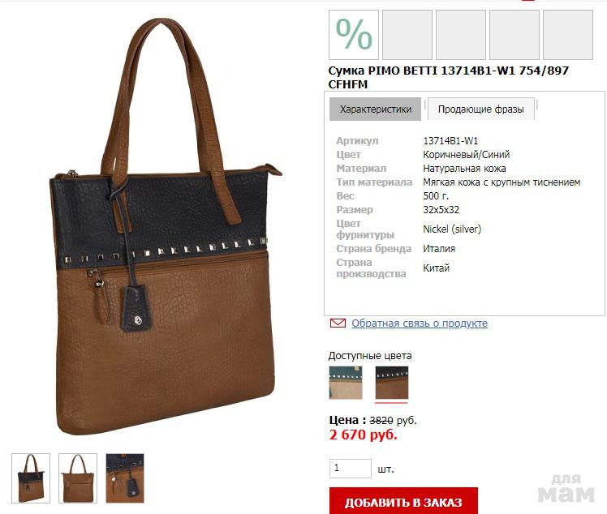Click the ДОБАВИТЬ В ЗАКАЗ button
The height and width of the screenshot is (514, 607).
[403, 501]
